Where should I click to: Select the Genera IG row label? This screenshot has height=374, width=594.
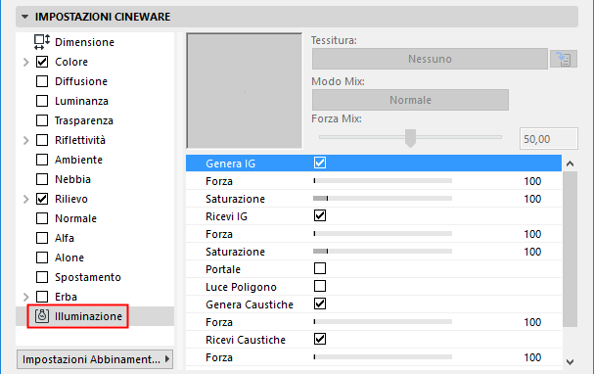pyautogui.click(x=230, y=164)
